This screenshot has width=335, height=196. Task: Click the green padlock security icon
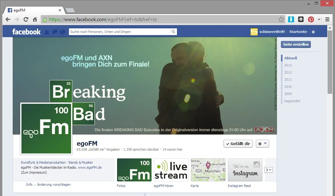(x=45, y=20)
